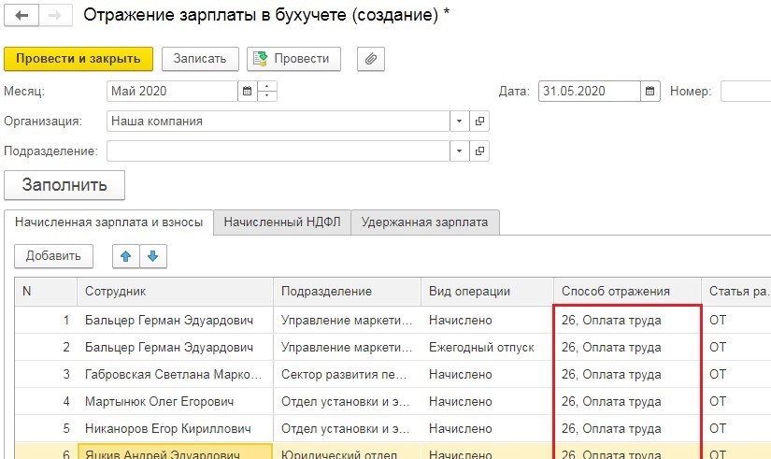Click into the Номер input field
The image size is (771, 459).
tap(745, 92)
